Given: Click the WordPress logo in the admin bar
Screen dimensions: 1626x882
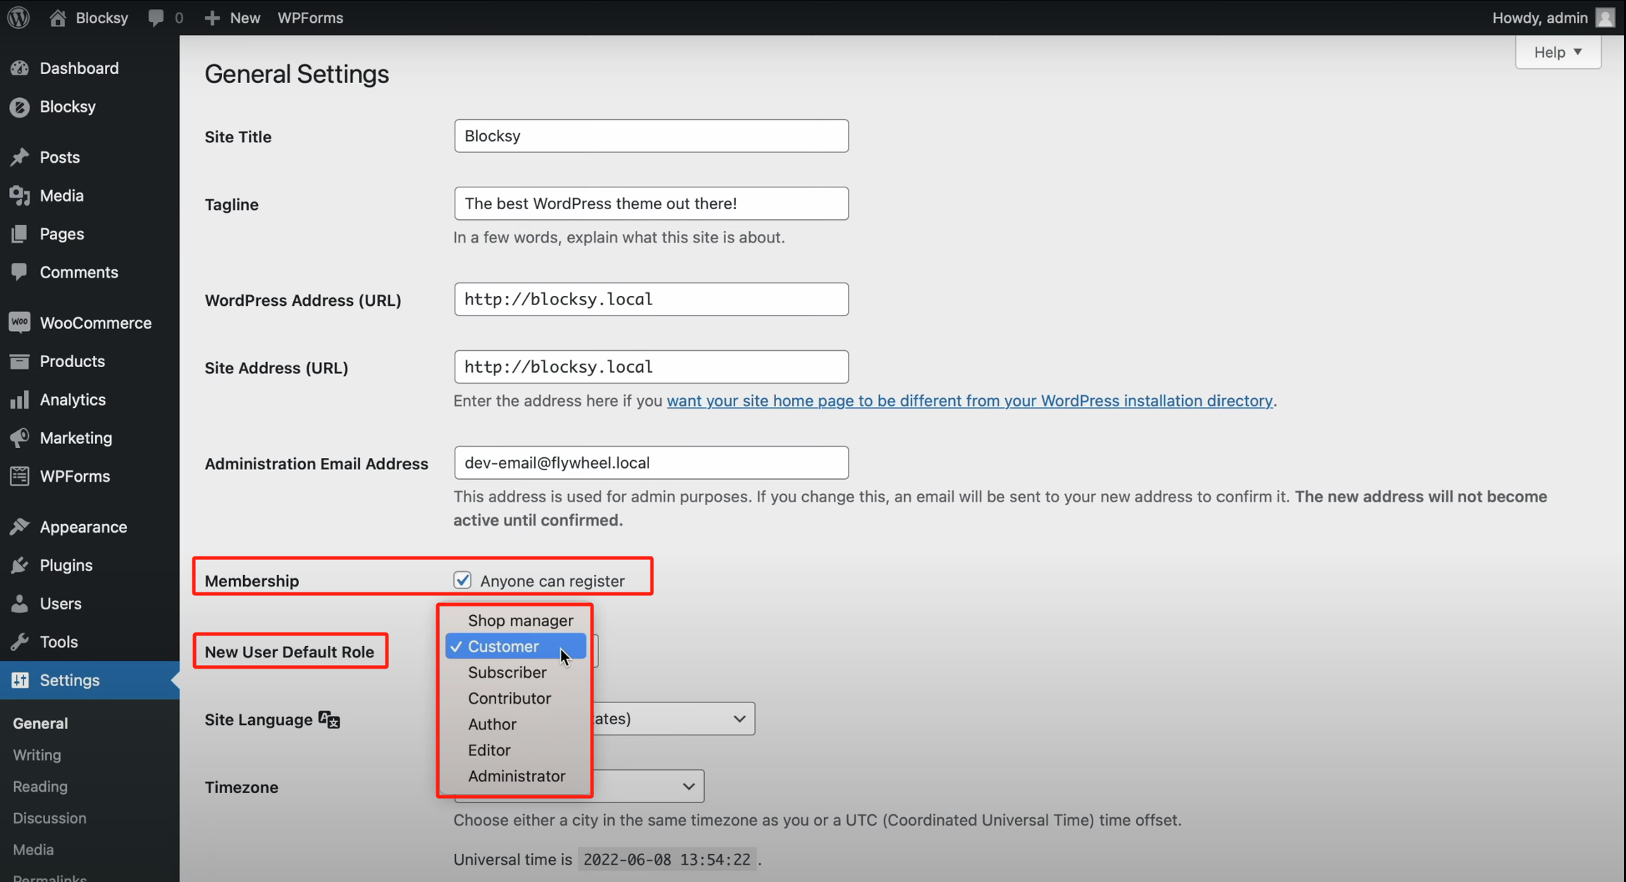Looking at the screenshot, I should click(x=18, y=17).
